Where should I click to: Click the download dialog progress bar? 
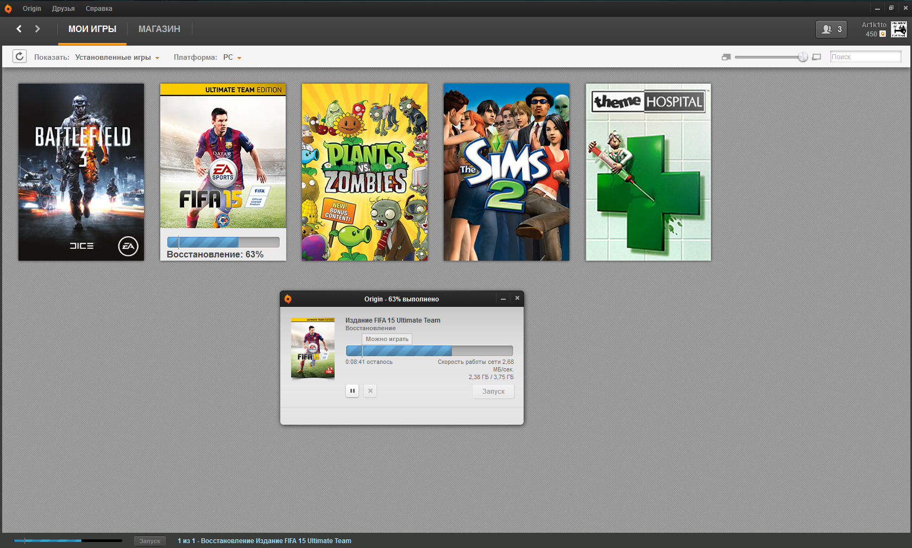click(430, 351)
